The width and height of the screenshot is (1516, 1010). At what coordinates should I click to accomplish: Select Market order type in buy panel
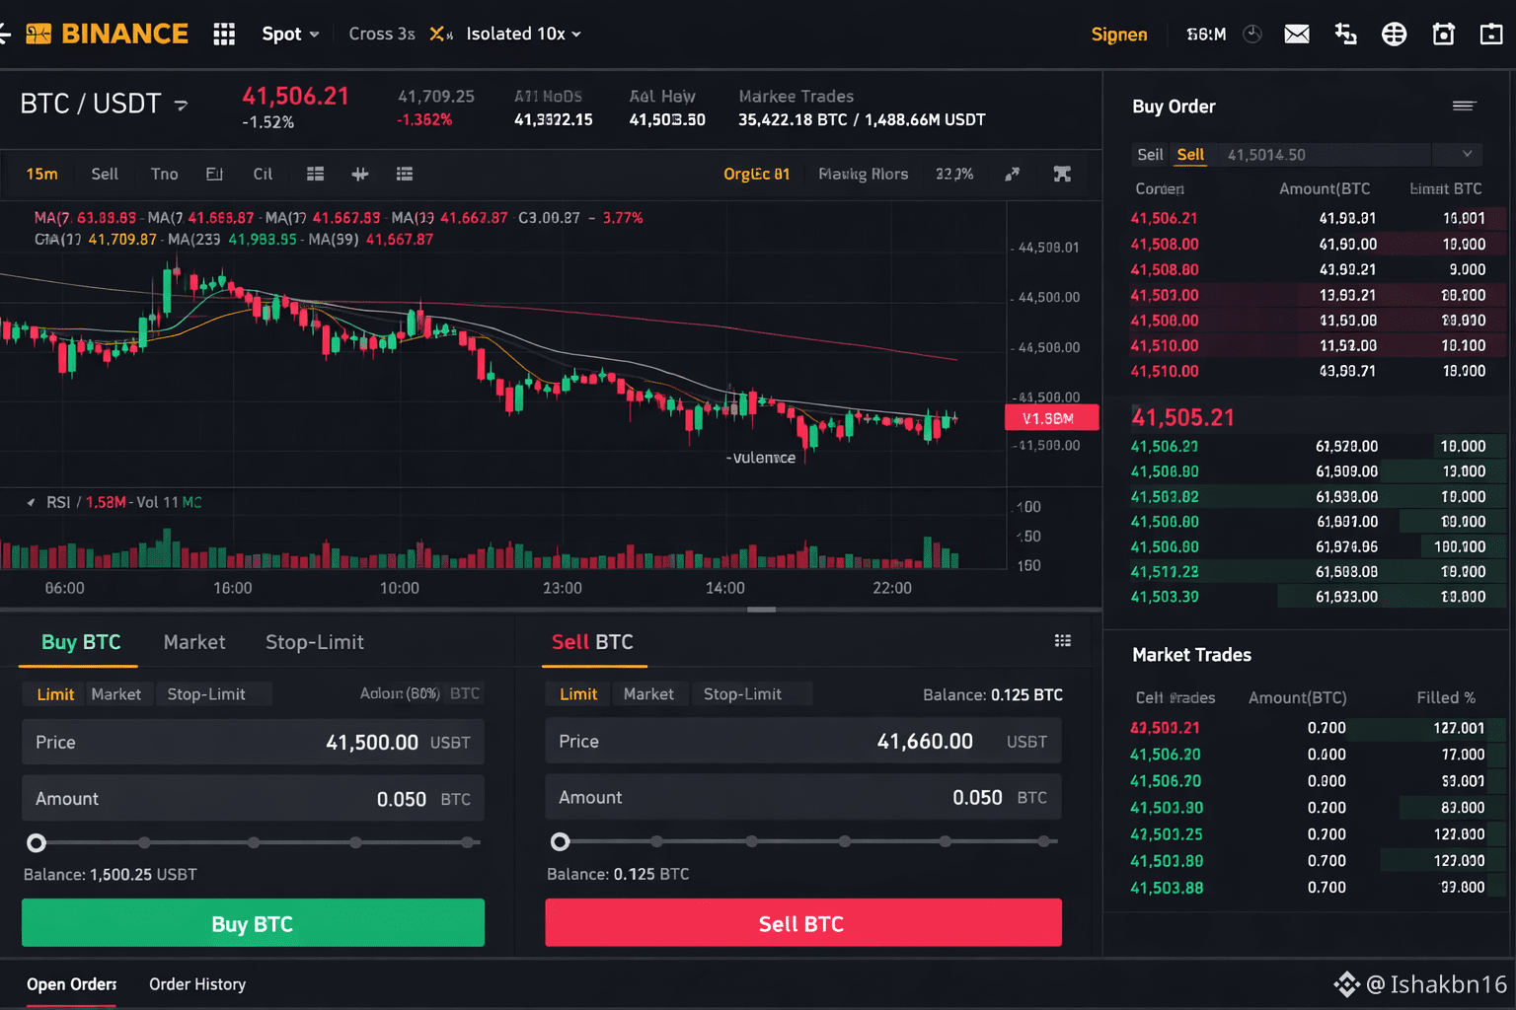point(116,694)
